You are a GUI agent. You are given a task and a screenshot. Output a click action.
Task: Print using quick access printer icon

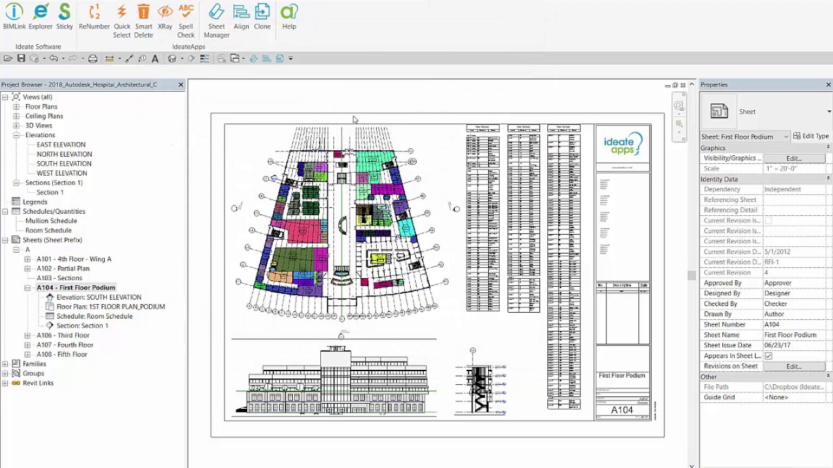93,58
